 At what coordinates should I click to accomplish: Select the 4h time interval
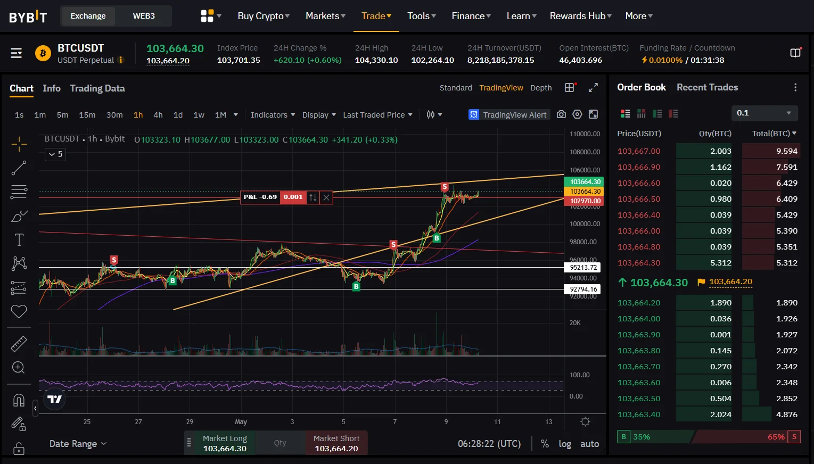(158, 115)
